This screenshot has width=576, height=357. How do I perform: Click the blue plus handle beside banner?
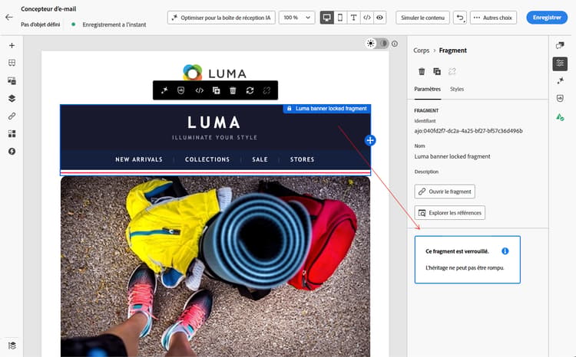(x=370, y=140)
